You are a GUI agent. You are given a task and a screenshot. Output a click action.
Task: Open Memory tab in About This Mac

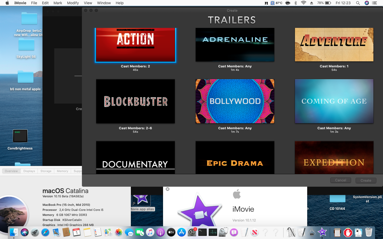pyautogui.click(x=63, y=171)
